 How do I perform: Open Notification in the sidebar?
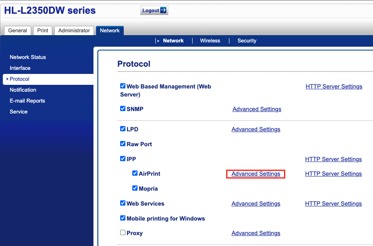(x=23, y=90)
